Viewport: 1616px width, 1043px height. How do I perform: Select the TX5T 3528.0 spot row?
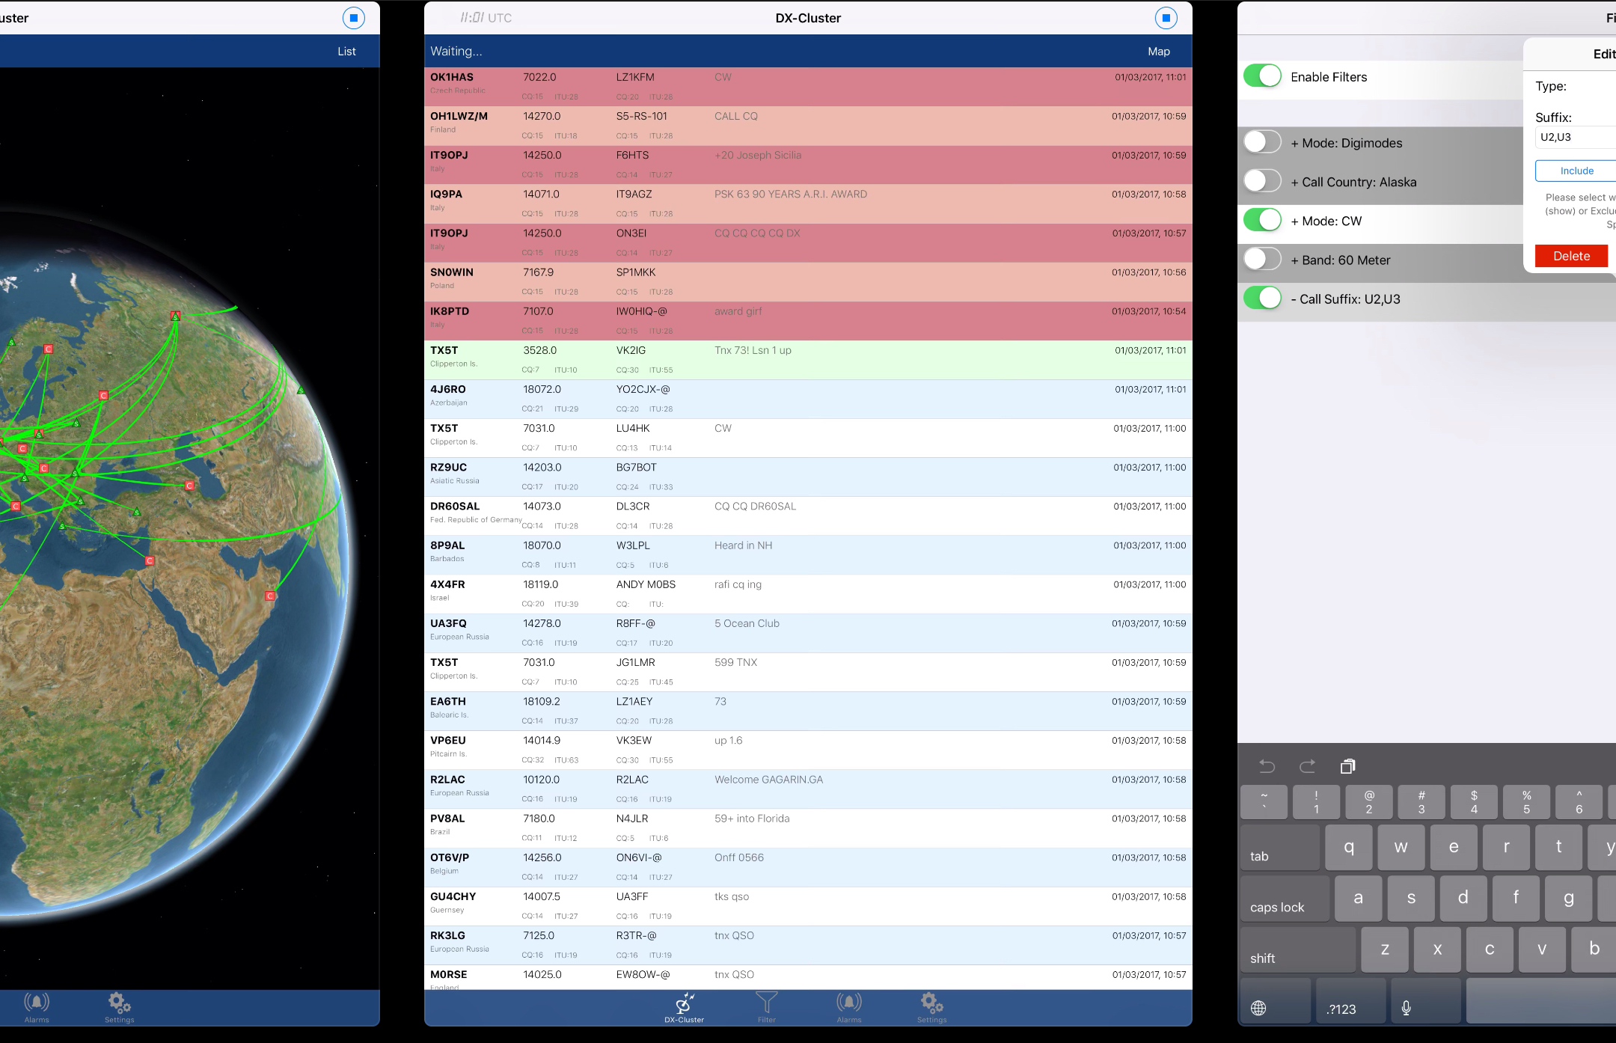(x=807, y=359)
